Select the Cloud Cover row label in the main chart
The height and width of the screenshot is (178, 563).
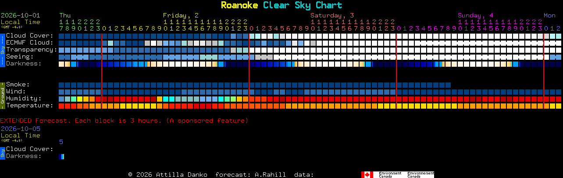click(x=30, y=36)
